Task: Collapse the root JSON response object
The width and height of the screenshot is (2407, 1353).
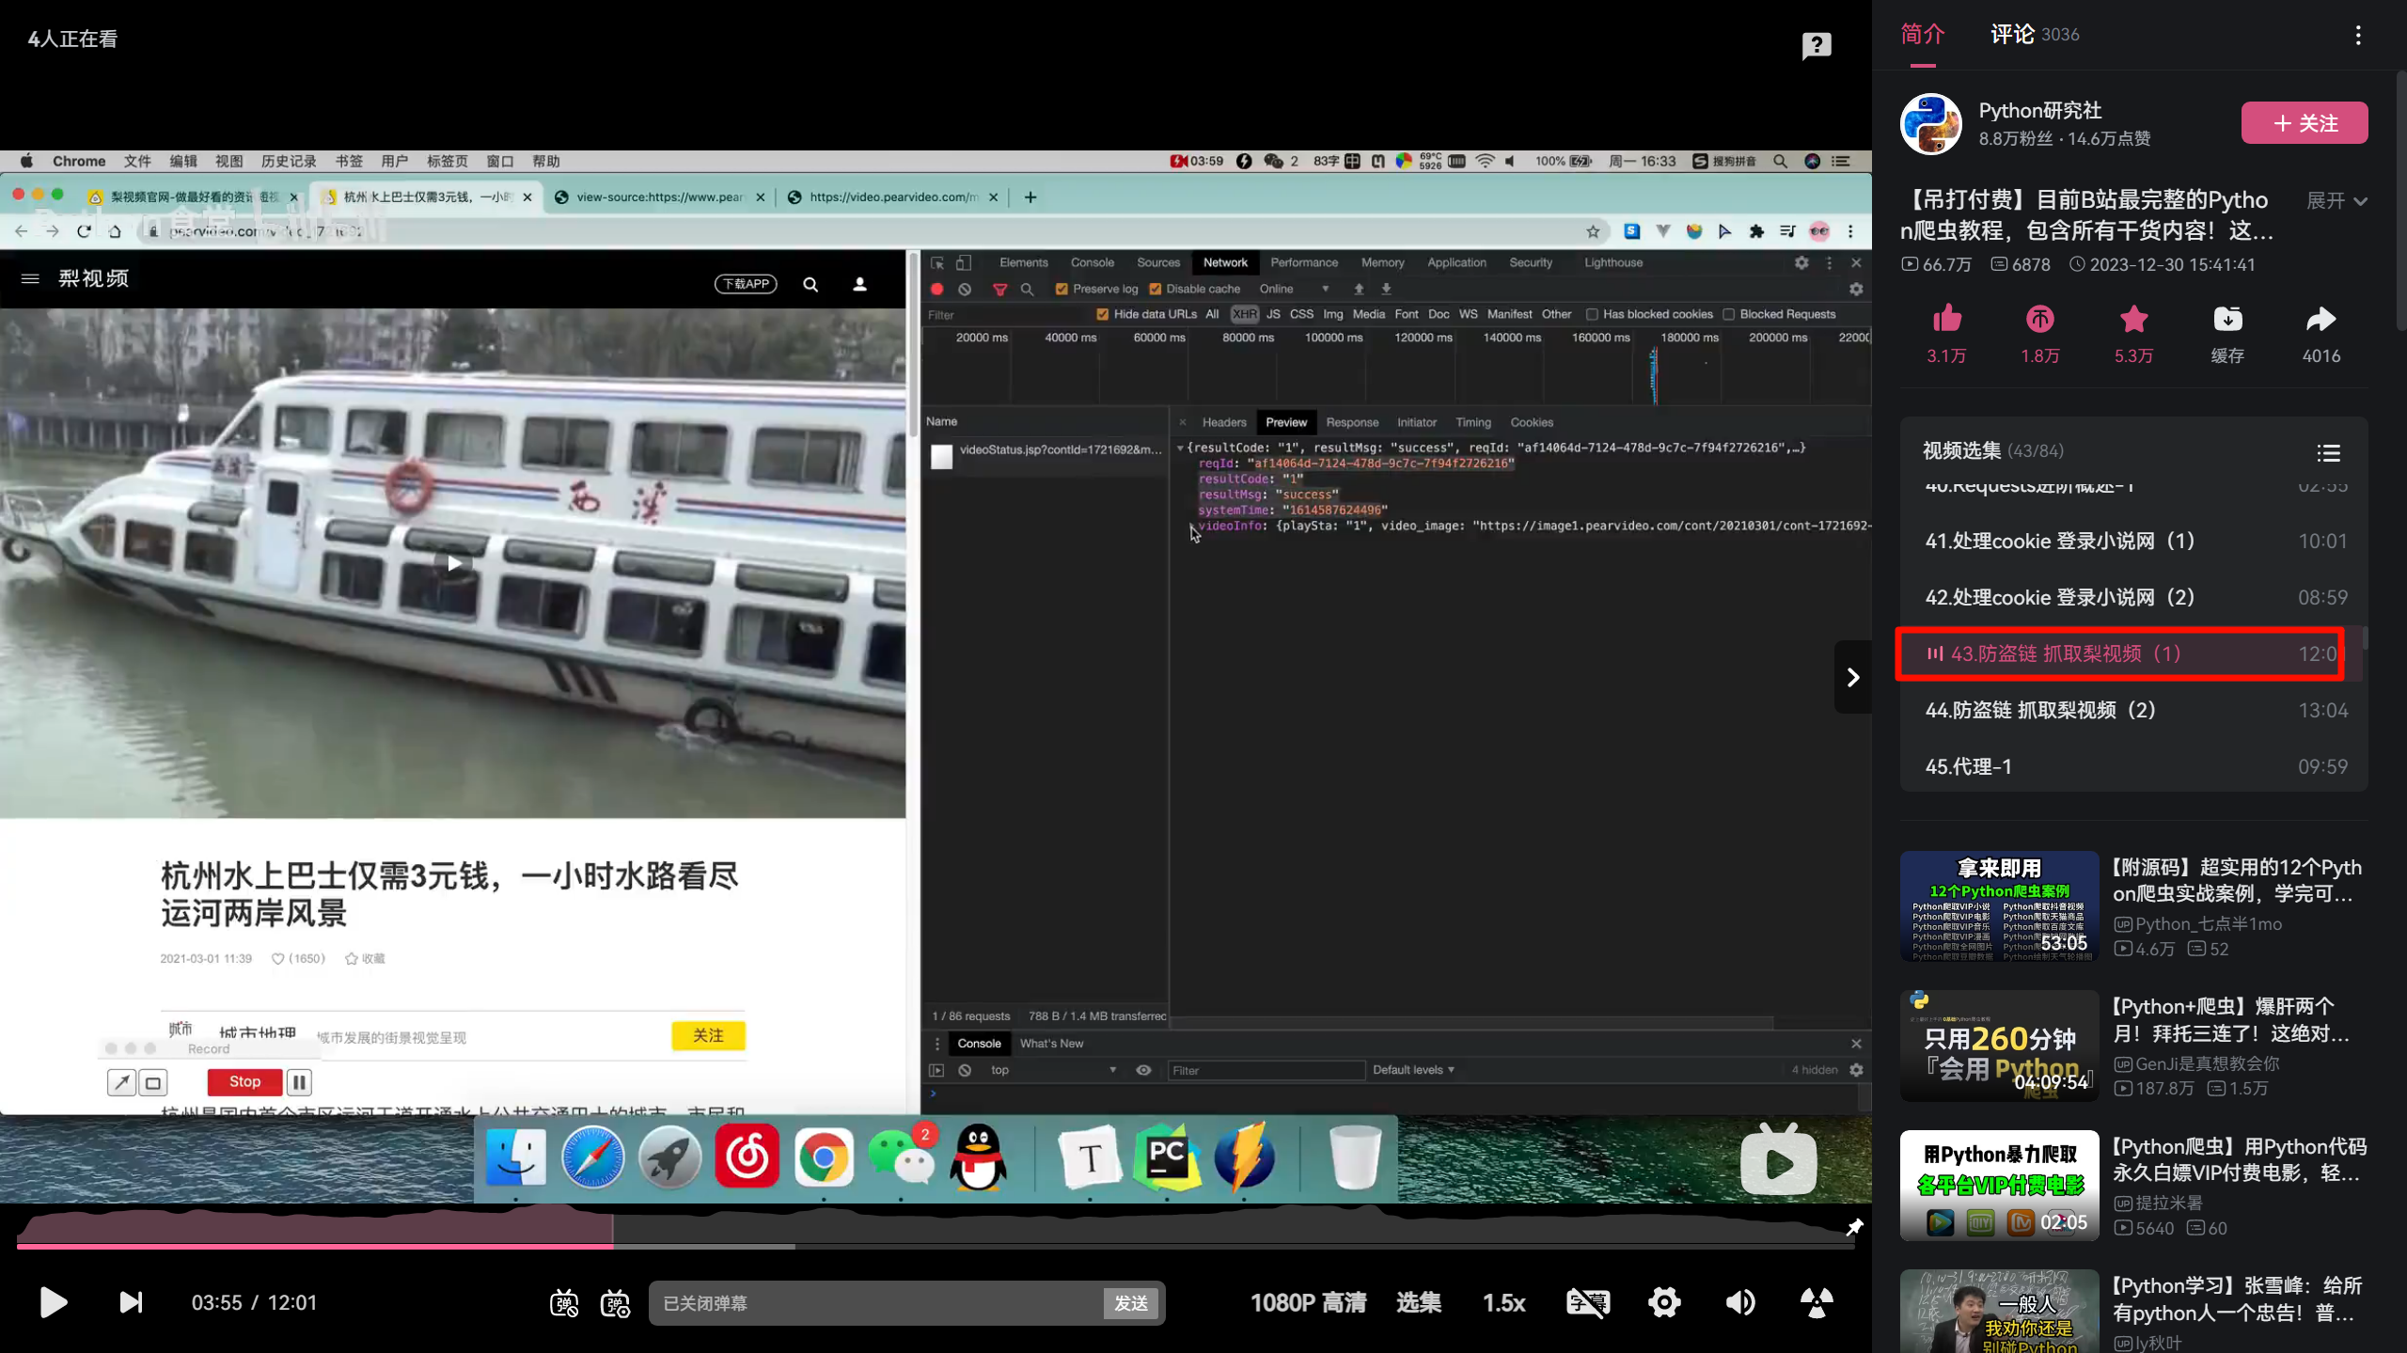Action: tap(1180, 448)
